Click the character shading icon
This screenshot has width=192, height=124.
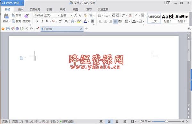click(92, 21)
